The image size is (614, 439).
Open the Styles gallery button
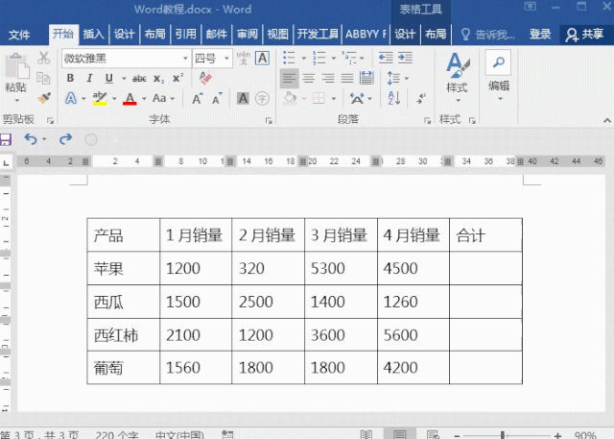[457, 77]
